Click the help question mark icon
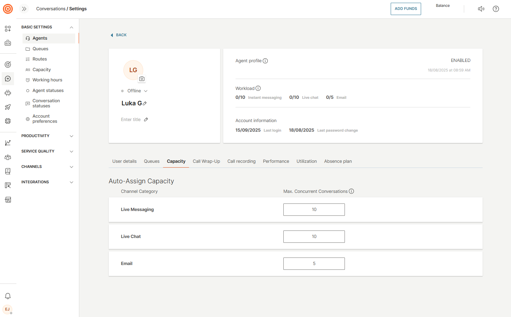Viewport: 511px width, 317px height. pos(496,9)
